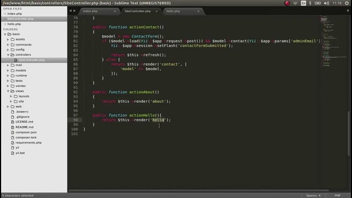Click the vendor folder icon
This screenshot has height=198, width=352.
click(x=13, y=86)
